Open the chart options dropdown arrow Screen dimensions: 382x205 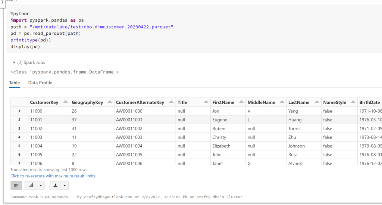coord(41,186)
